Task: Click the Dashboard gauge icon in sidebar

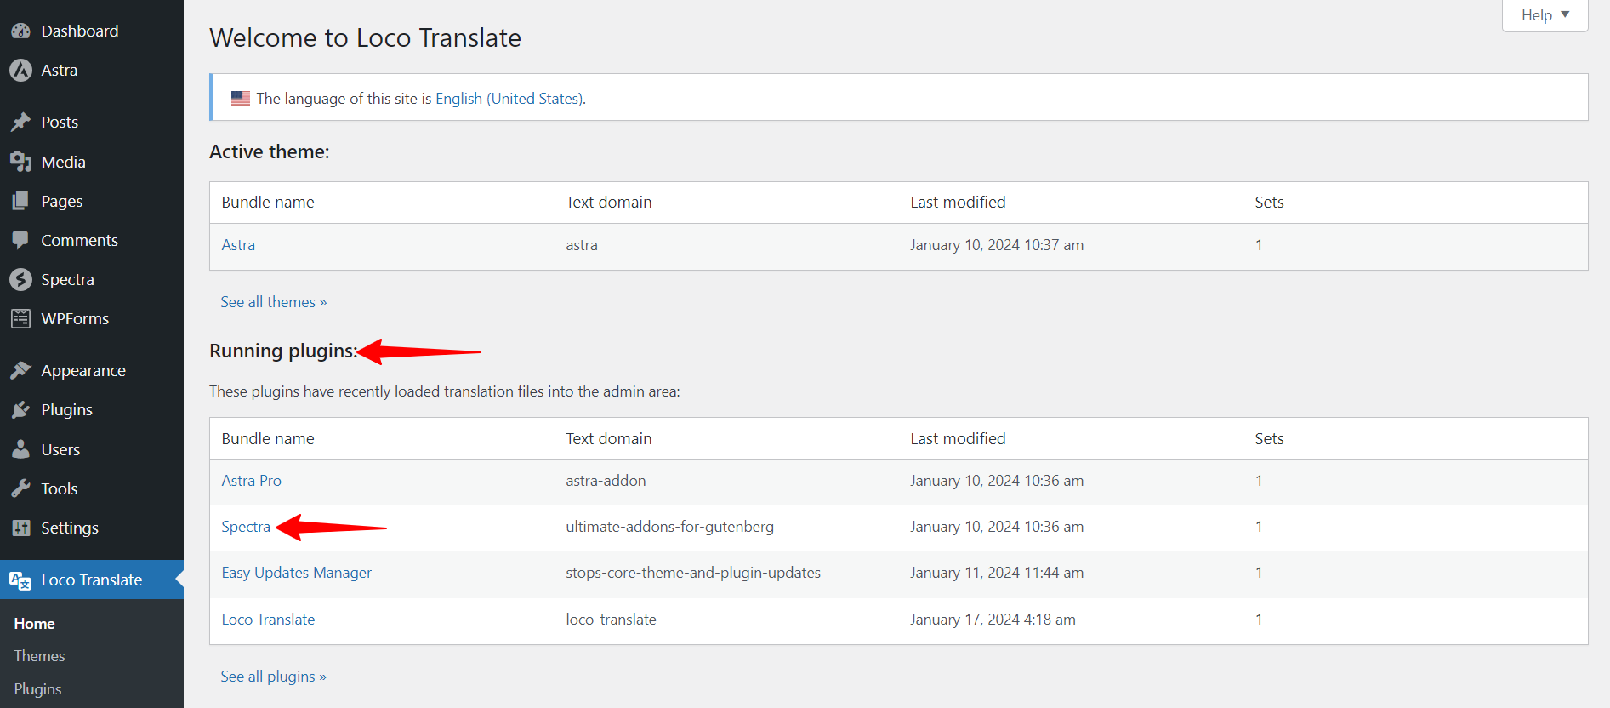Action: 20,31
